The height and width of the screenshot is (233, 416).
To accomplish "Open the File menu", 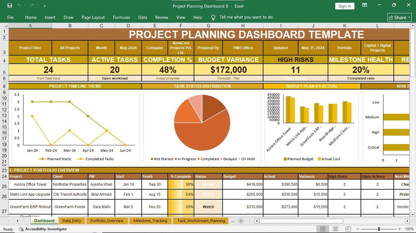I will (x=10, y=17).
